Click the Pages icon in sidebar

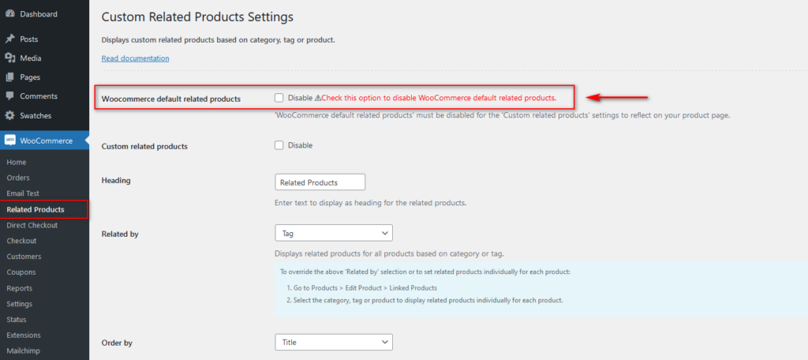pyautogui.click(x=9, y=77)
